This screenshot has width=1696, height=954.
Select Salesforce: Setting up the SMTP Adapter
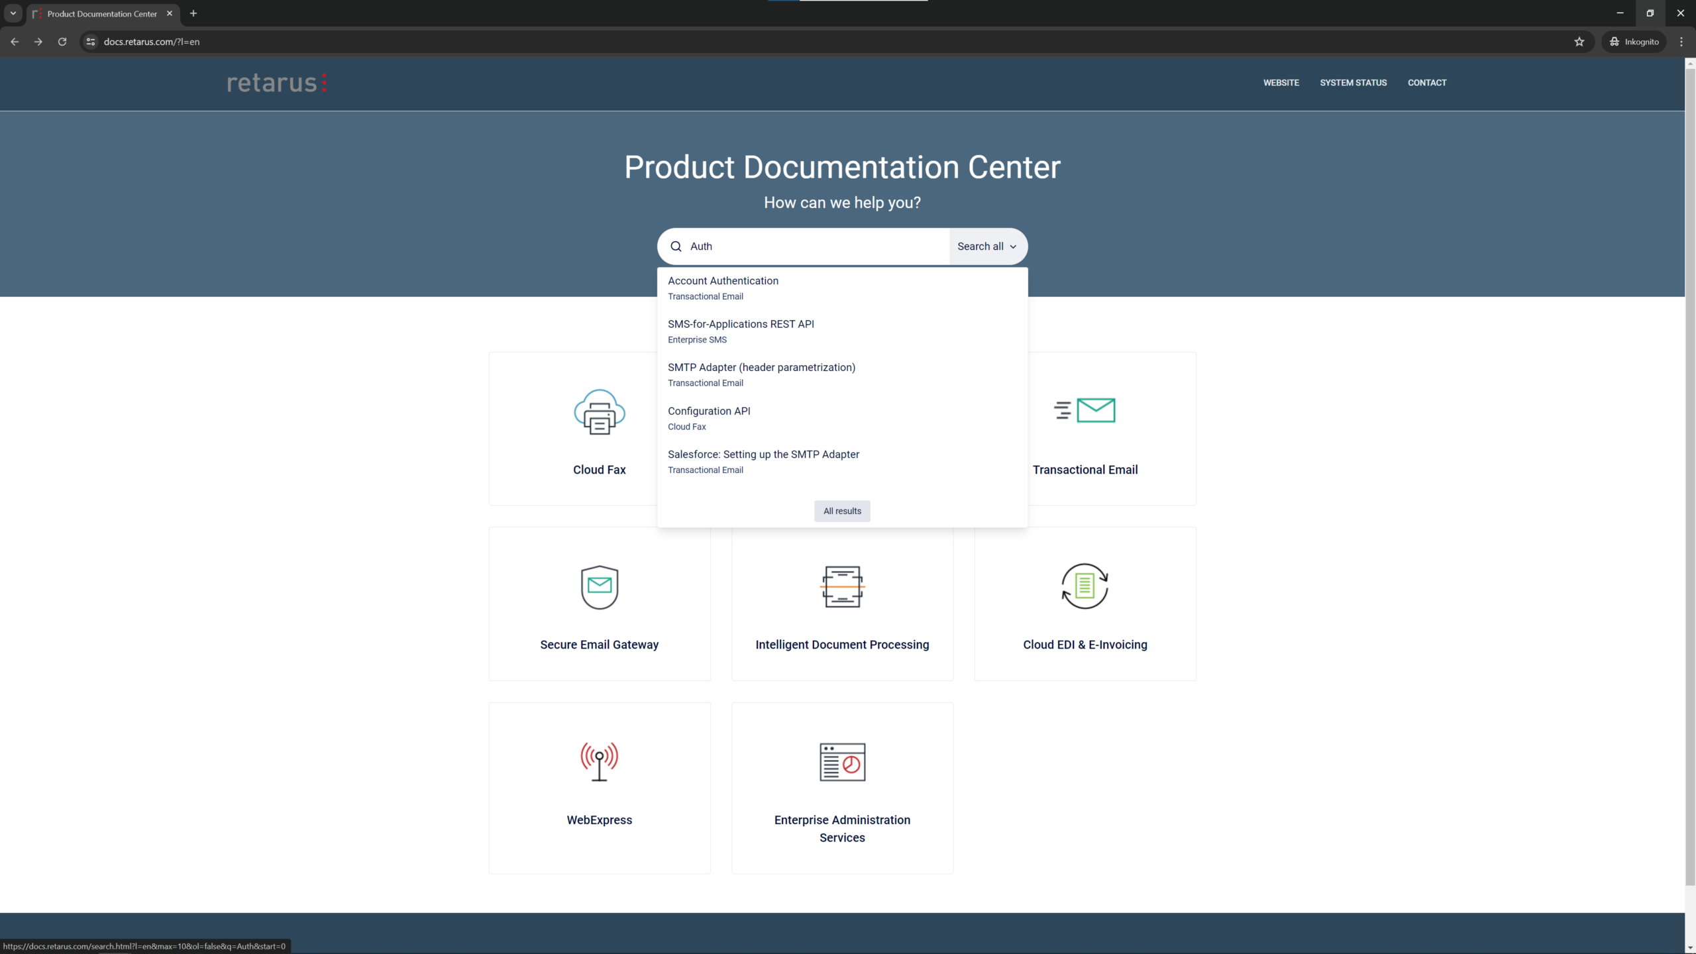coord(842,461)
